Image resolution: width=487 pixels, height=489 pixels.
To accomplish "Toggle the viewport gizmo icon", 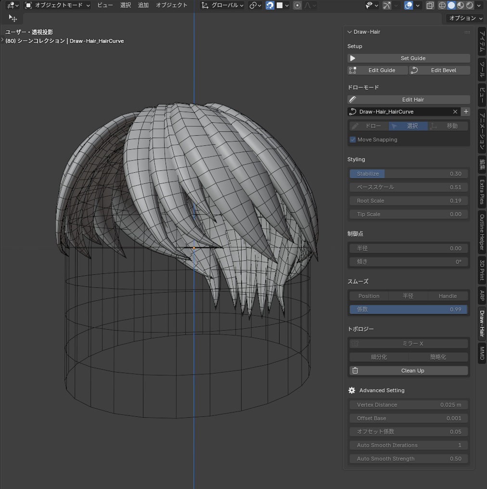I will [387, 5].
